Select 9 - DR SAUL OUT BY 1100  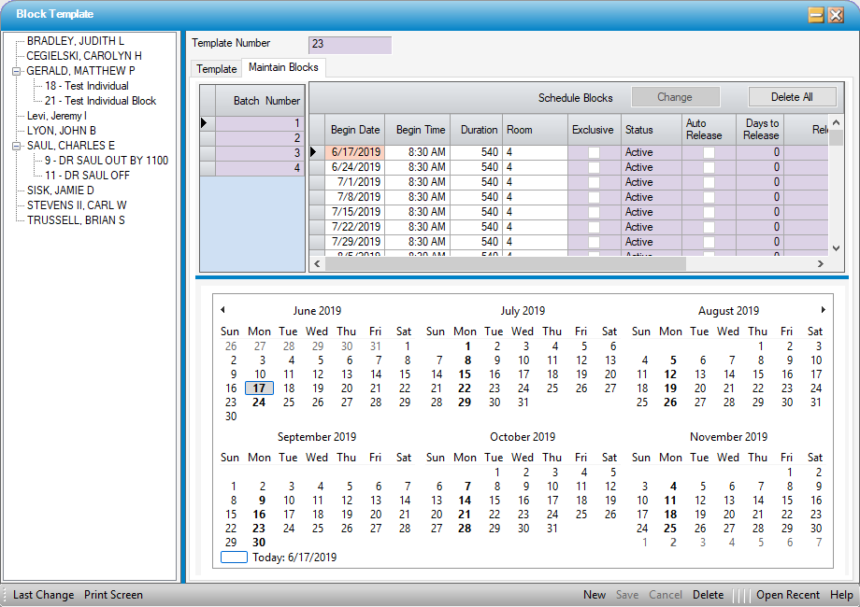click(106, 161)
